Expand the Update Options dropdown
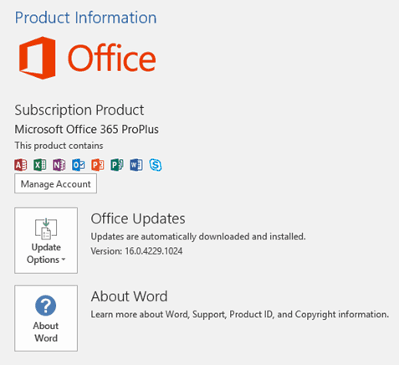 click(46, 240)
